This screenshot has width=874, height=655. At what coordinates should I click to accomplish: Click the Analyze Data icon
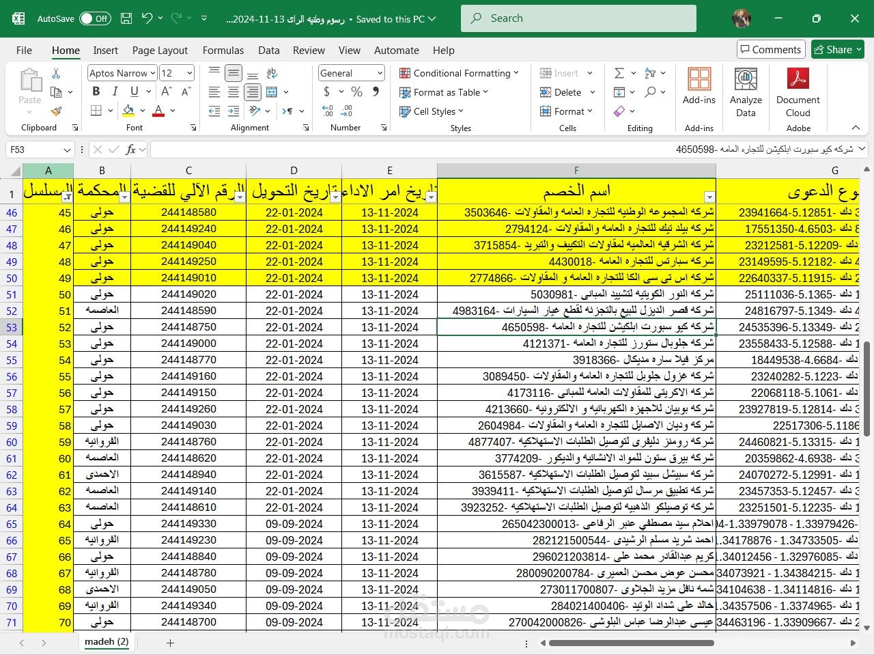click(x=746, y=93)
